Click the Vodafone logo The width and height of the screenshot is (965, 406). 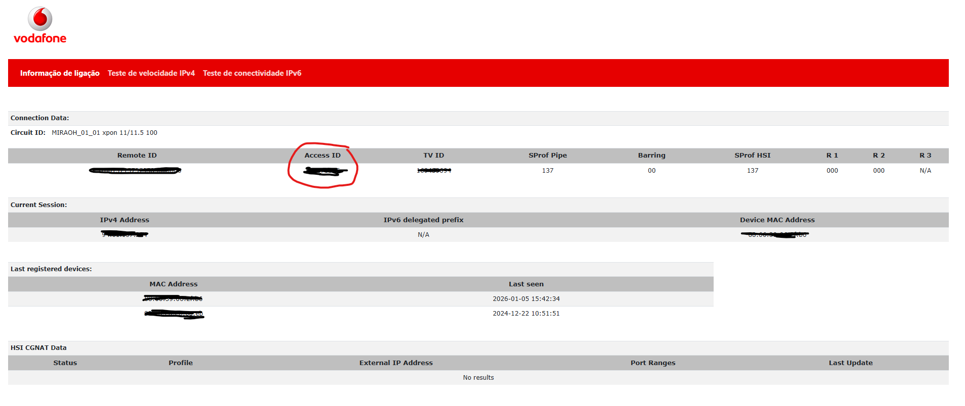point(40,25)
